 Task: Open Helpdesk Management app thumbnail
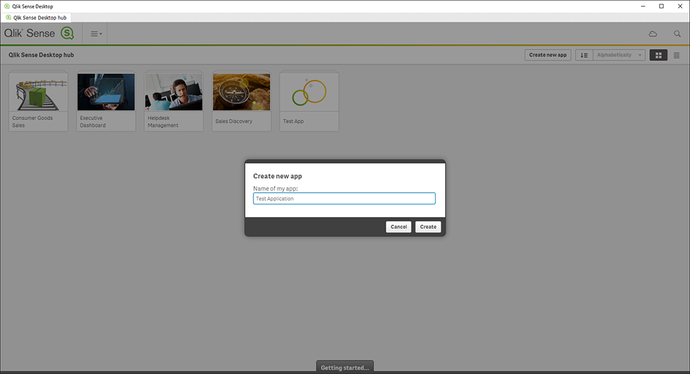click(x=174, y=92)
